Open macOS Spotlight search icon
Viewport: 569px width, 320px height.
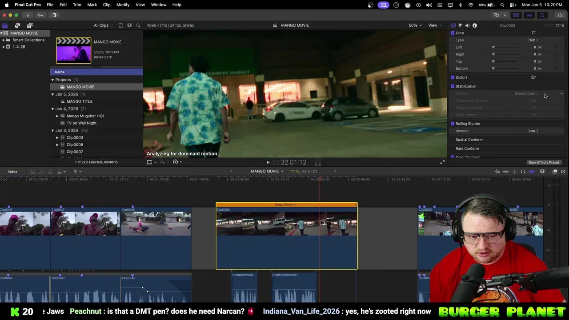(x=502, y=5)
